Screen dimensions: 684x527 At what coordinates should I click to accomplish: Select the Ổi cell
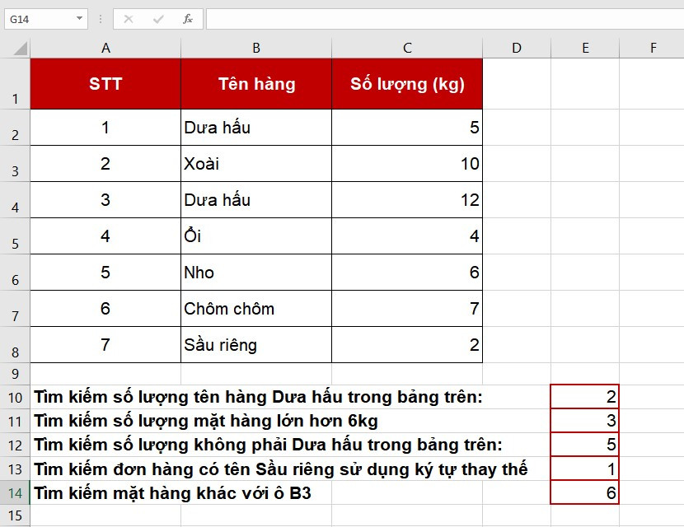pyautogui.click(x=256, y=236)
